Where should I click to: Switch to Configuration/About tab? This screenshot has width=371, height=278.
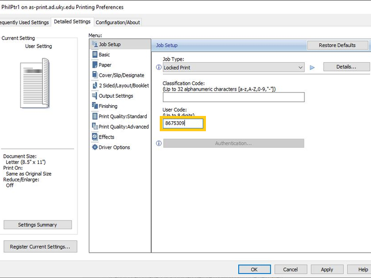(x=118, y=23)
